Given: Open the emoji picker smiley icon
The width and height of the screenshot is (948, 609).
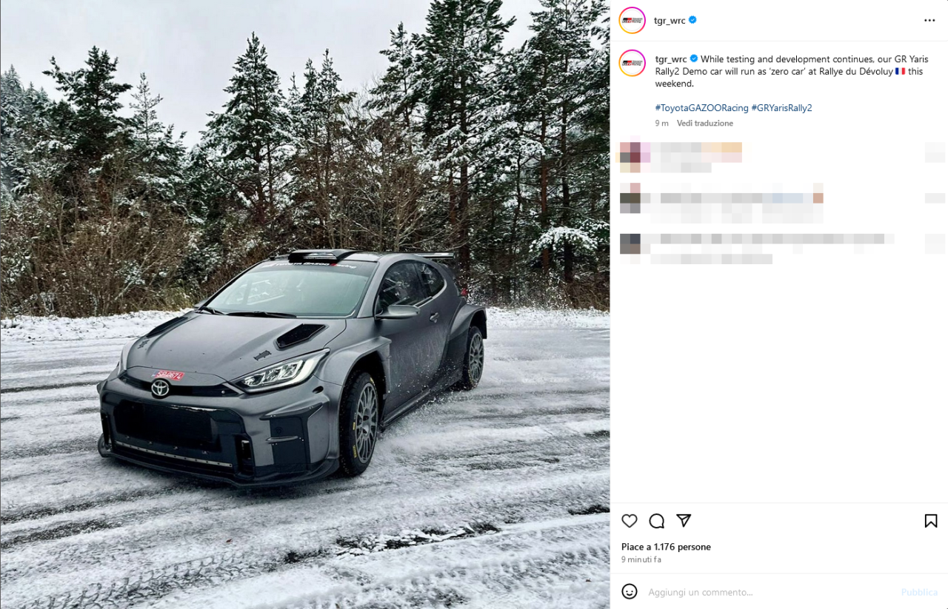Looking at the screenshot, I should click(x=630, y=591).
